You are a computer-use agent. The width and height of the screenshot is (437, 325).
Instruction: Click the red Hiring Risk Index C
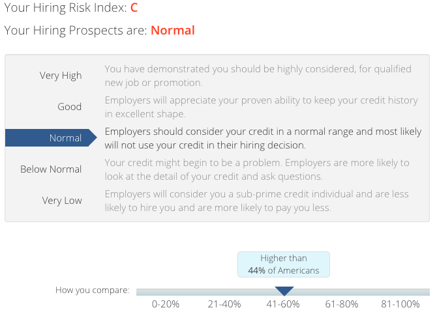(x=134, y=8)
